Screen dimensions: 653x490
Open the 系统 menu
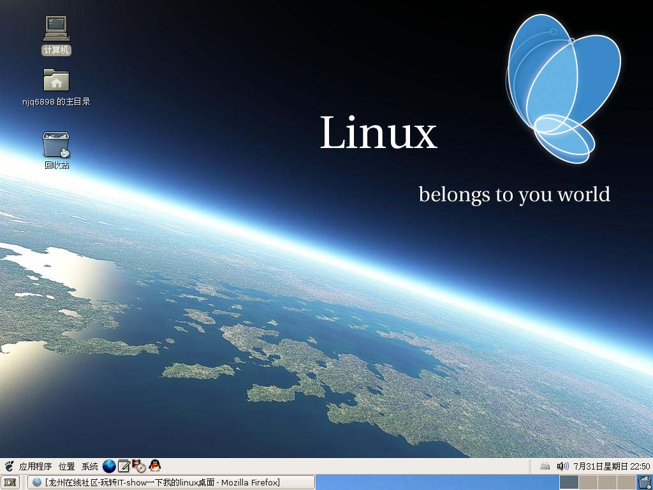pyautogui.click(x=89, y=466)
